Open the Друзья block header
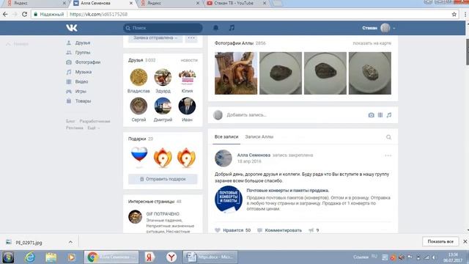The width and height of the screenshot is (469, 264). click(x=141, y=60)
